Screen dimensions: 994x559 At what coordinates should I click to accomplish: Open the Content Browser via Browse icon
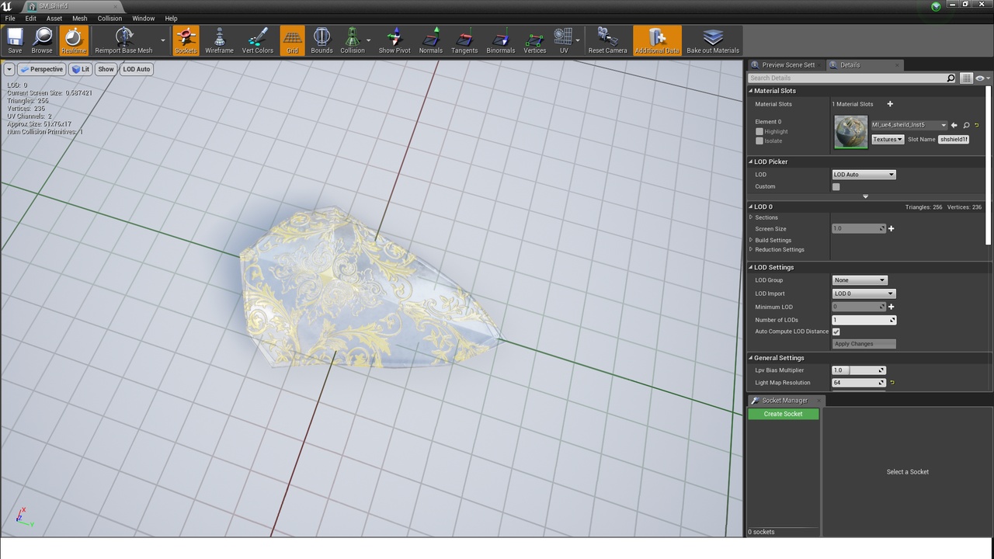click(x=42, y=40)
